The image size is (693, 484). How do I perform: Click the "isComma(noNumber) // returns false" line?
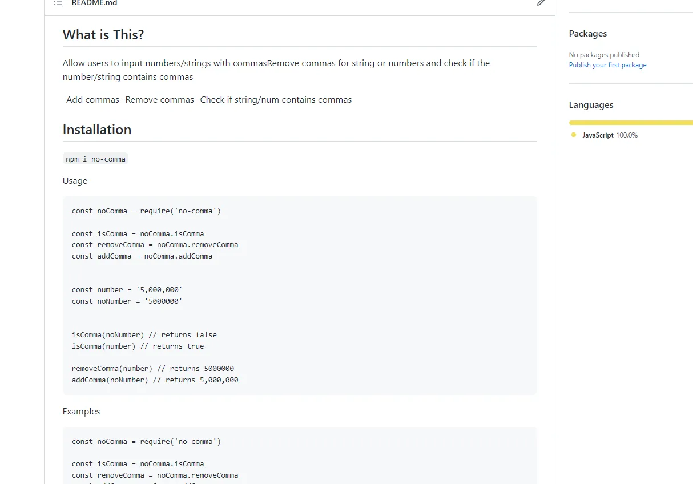[144, 335]
